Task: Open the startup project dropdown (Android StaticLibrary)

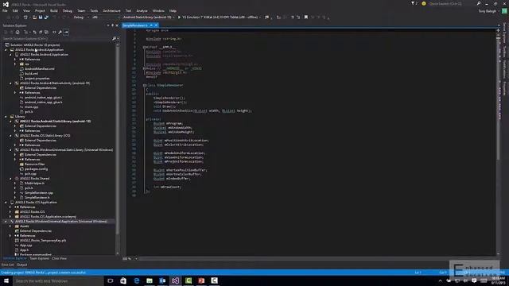Action: click(x=149, y=17)
